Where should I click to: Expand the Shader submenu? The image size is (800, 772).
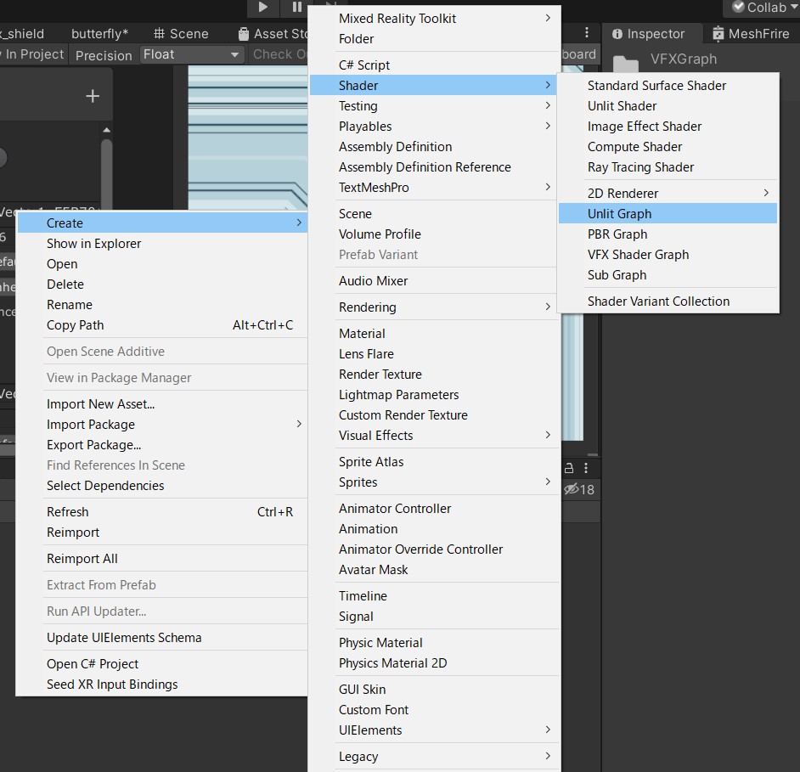click(435, 85)
